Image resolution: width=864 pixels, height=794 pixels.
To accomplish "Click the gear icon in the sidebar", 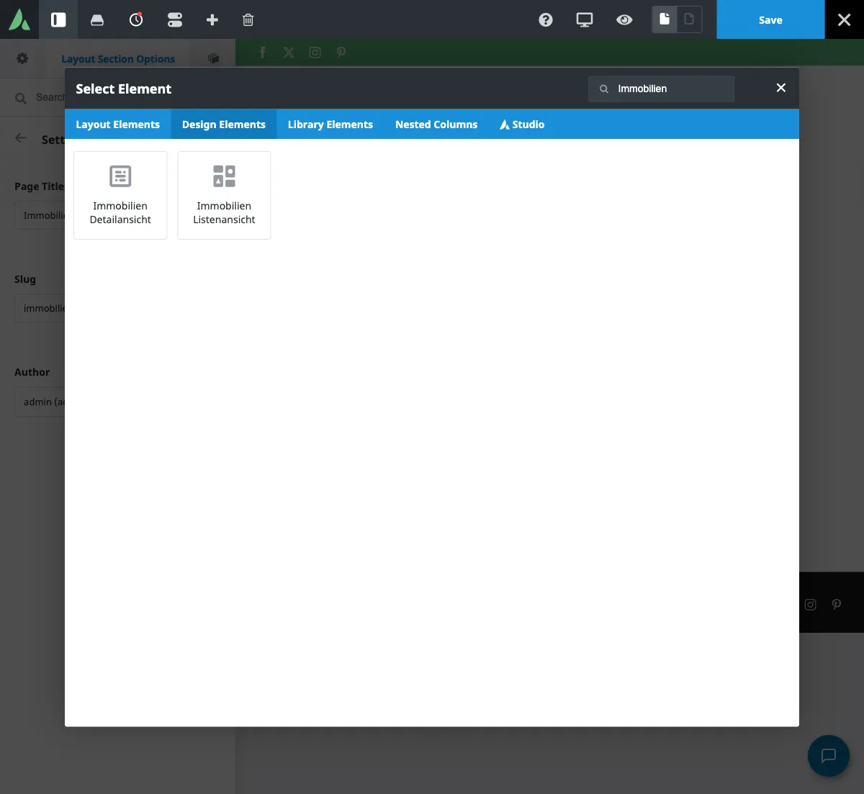I will click(22, 58).
